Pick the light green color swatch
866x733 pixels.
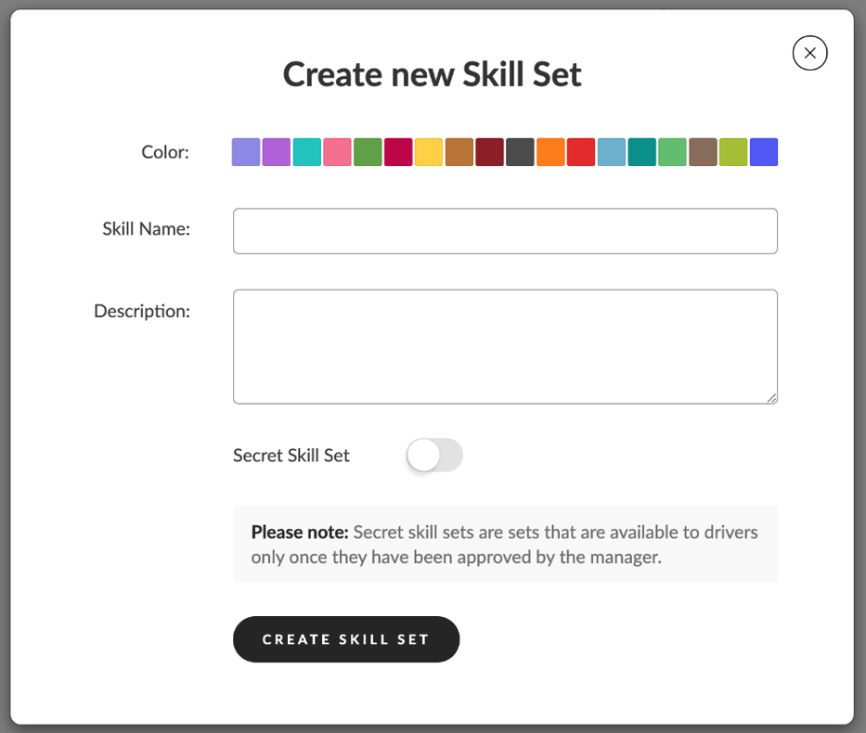tap(673, 151)
